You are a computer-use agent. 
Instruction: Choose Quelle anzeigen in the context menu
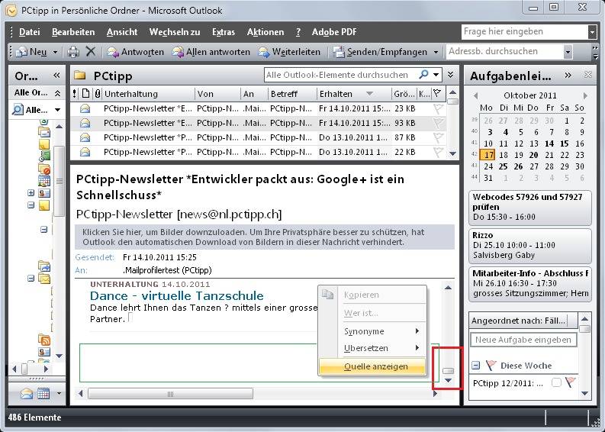pos(372,366)
